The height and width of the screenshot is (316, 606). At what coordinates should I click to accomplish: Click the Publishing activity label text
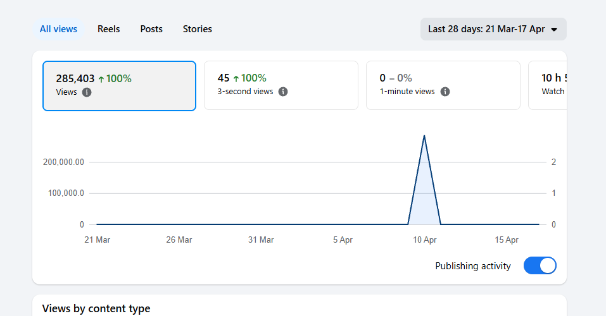(x=472, y=266)
